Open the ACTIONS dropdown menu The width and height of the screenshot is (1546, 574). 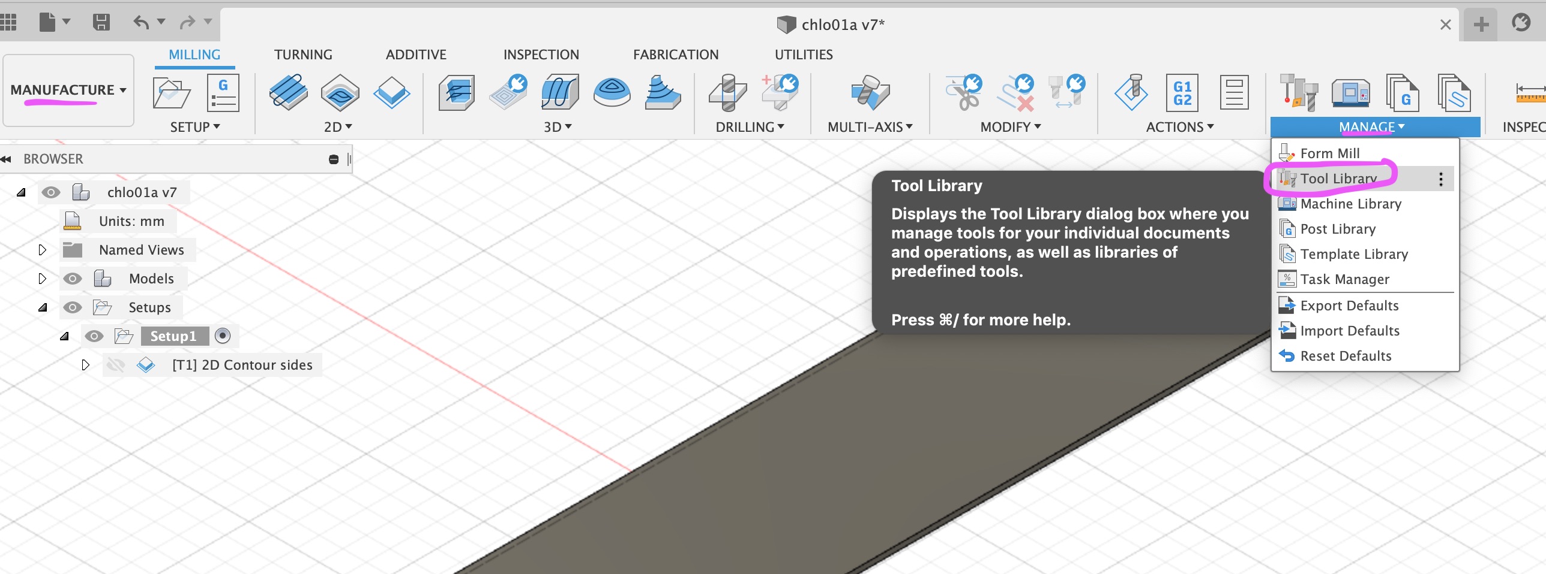coord(1180,127)
